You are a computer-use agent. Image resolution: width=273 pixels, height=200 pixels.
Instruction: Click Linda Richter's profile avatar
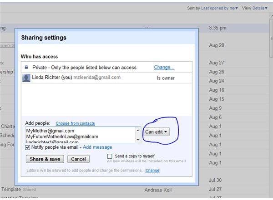(26, 78)
